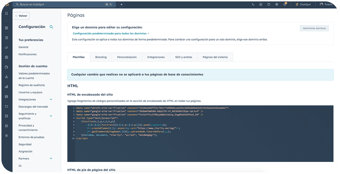Open the Automation workflow icon in left rail

(7, 77)
